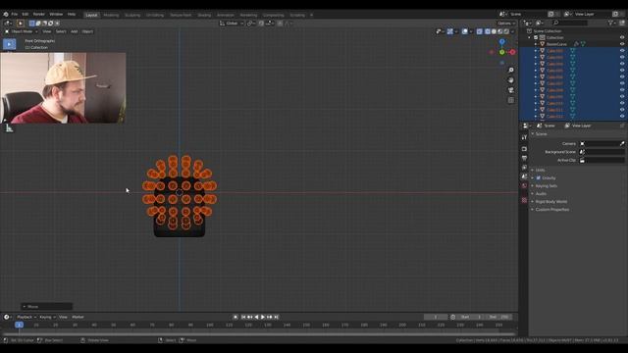
Task: Expand the Units panel
Action: pyautogui.click(x=540, y=170)
